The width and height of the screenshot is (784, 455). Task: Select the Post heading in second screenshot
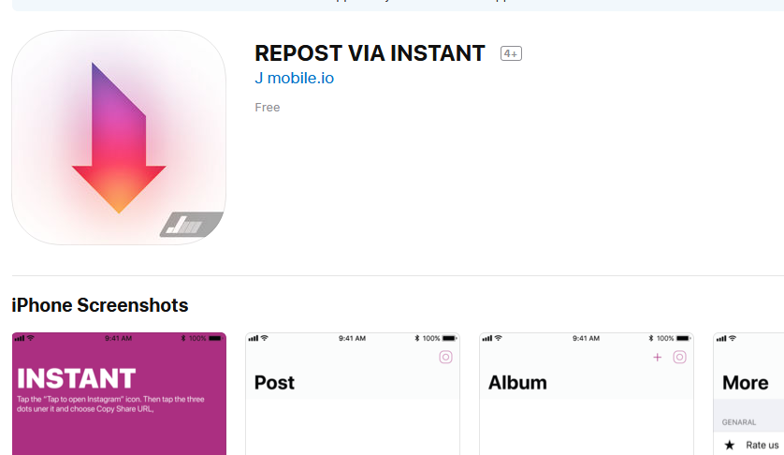(274, 382)
